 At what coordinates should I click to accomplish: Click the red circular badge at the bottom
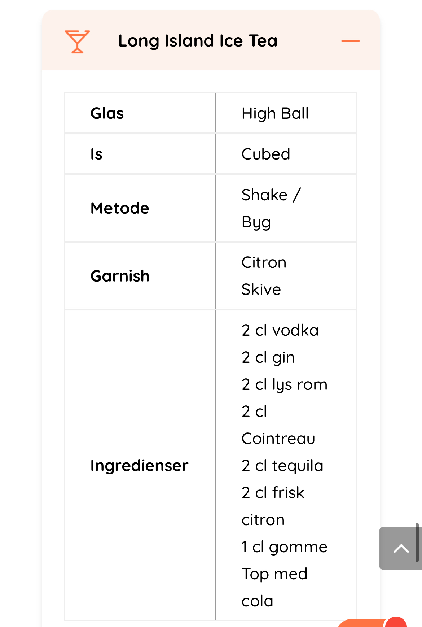tap(396, 622)
